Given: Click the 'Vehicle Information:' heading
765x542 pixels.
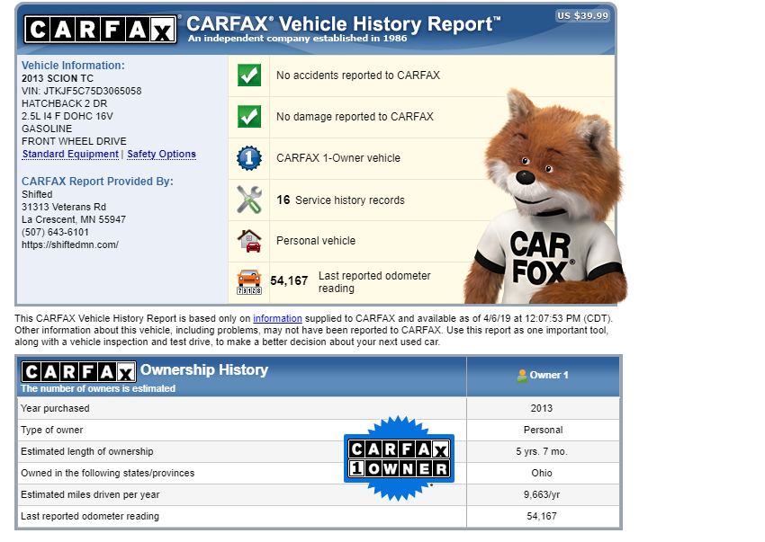Looking at the screenshot, I should pos(73,66).
